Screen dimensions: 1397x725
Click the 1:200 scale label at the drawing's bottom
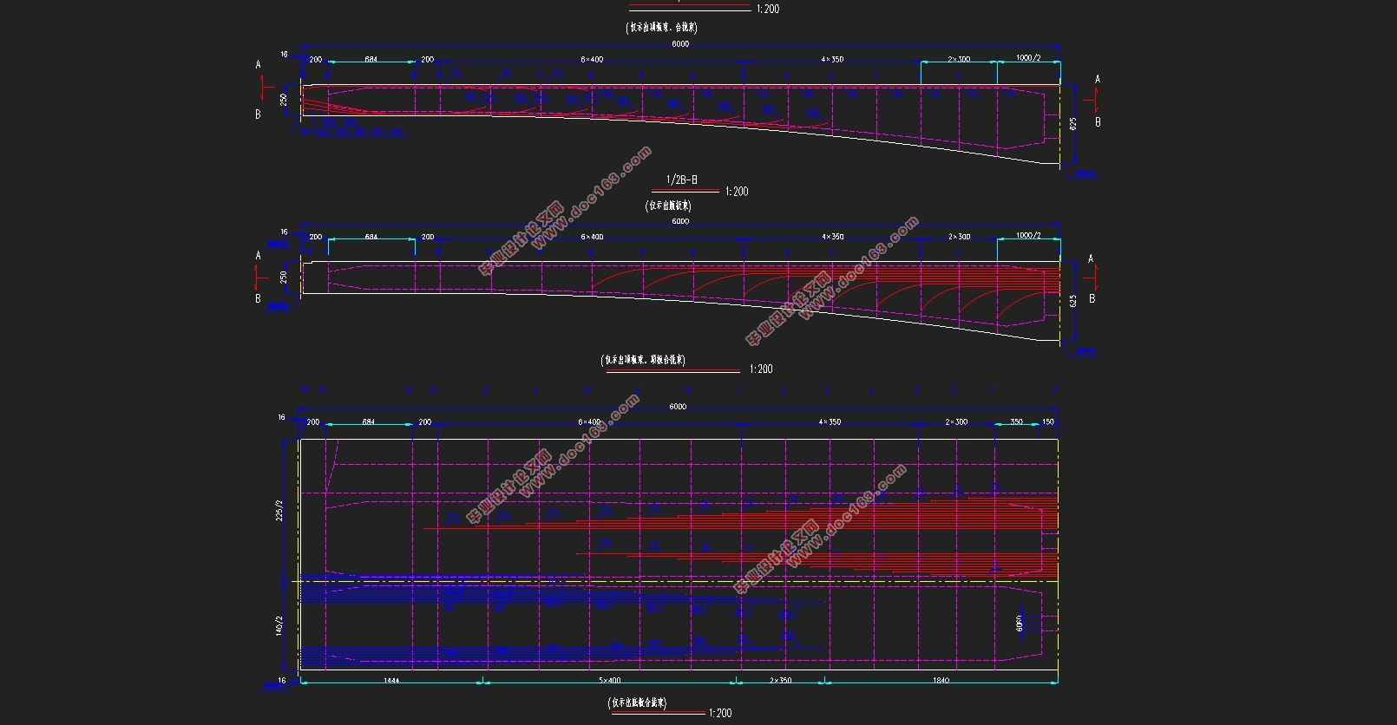(720, 713)
